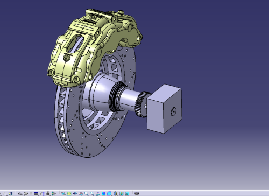This screenshot has width=269, height=196.
Task: Click the Isometric View cube icon
Action: point(109,194)
